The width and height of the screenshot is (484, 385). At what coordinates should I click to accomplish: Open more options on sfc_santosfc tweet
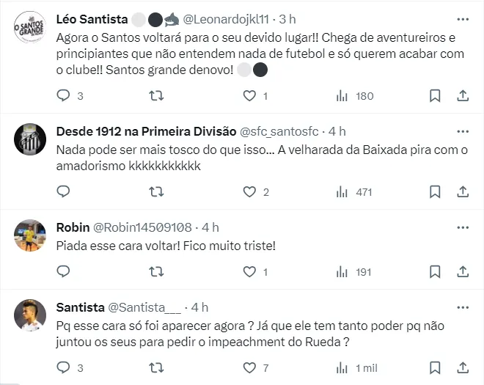point(463,131)
